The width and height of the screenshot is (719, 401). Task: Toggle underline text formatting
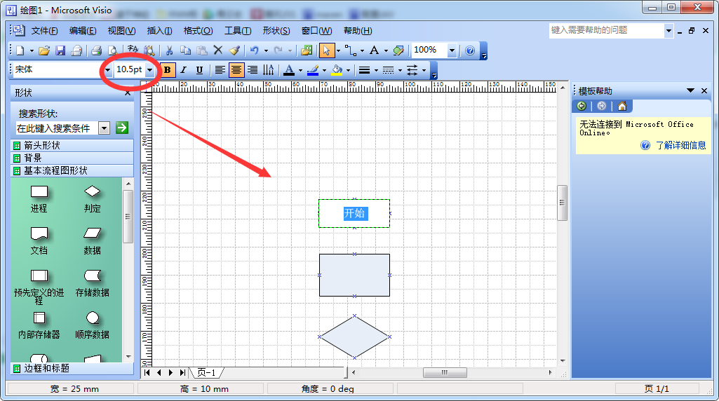(199, 70)
